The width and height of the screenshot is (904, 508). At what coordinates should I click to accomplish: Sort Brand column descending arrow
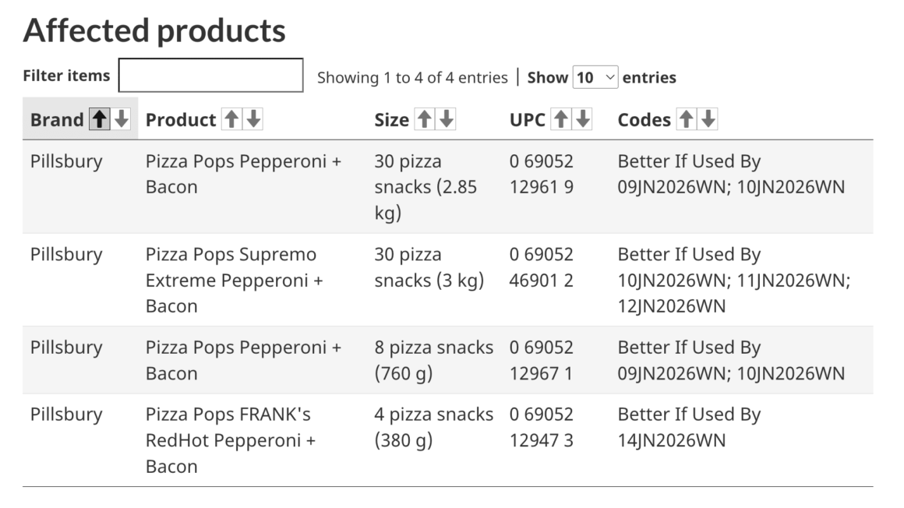(121, 119)
